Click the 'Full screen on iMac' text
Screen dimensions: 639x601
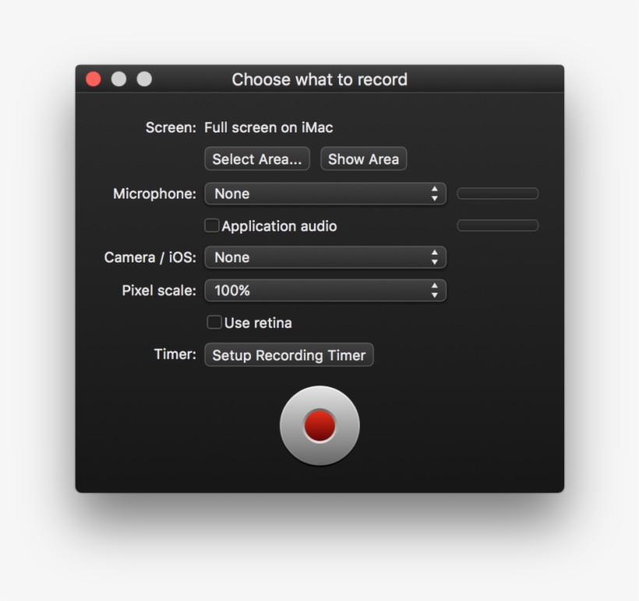point(268,128)
